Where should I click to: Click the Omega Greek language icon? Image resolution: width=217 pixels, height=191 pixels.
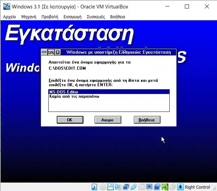click(57, 52)
